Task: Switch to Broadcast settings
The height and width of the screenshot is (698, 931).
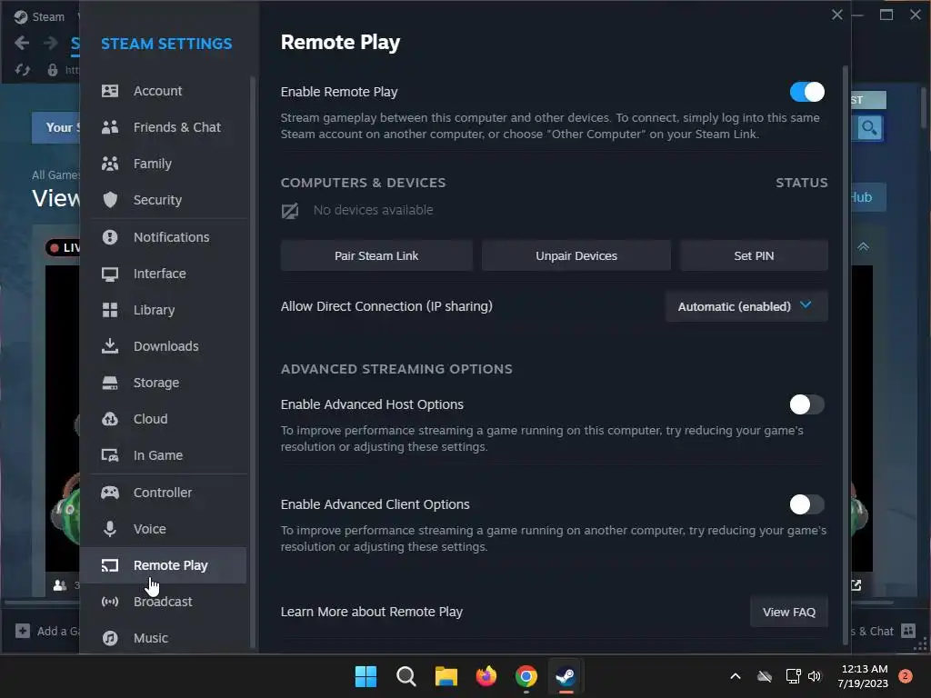Action: click(x=163, y=602)
